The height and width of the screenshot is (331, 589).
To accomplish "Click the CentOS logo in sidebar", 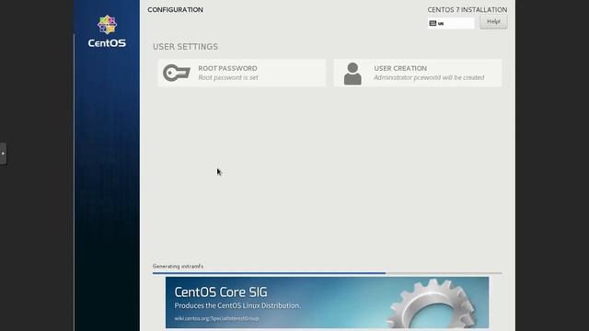I will (107, 31).
